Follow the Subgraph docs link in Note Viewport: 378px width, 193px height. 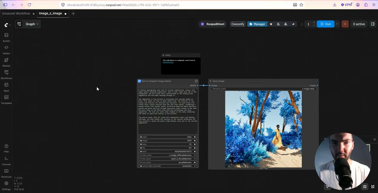168,62
